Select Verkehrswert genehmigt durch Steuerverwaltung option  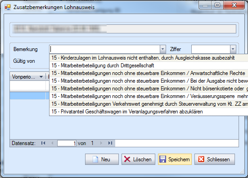point(149,104)
